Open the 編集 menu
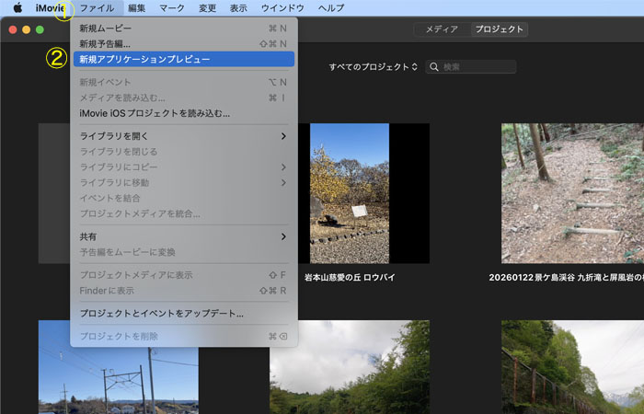The height and width of the screenshot is (414, 644). (136, 7)
